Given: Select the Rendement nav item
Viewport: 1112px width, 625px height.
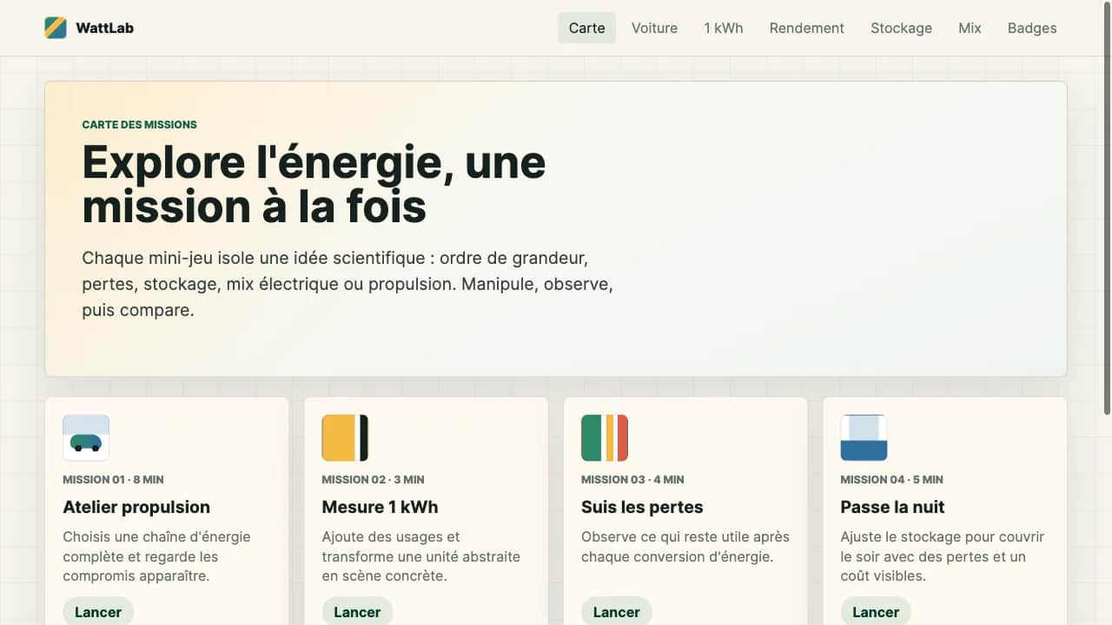Looking at the screenshot, I should click(x=807, y=28).
